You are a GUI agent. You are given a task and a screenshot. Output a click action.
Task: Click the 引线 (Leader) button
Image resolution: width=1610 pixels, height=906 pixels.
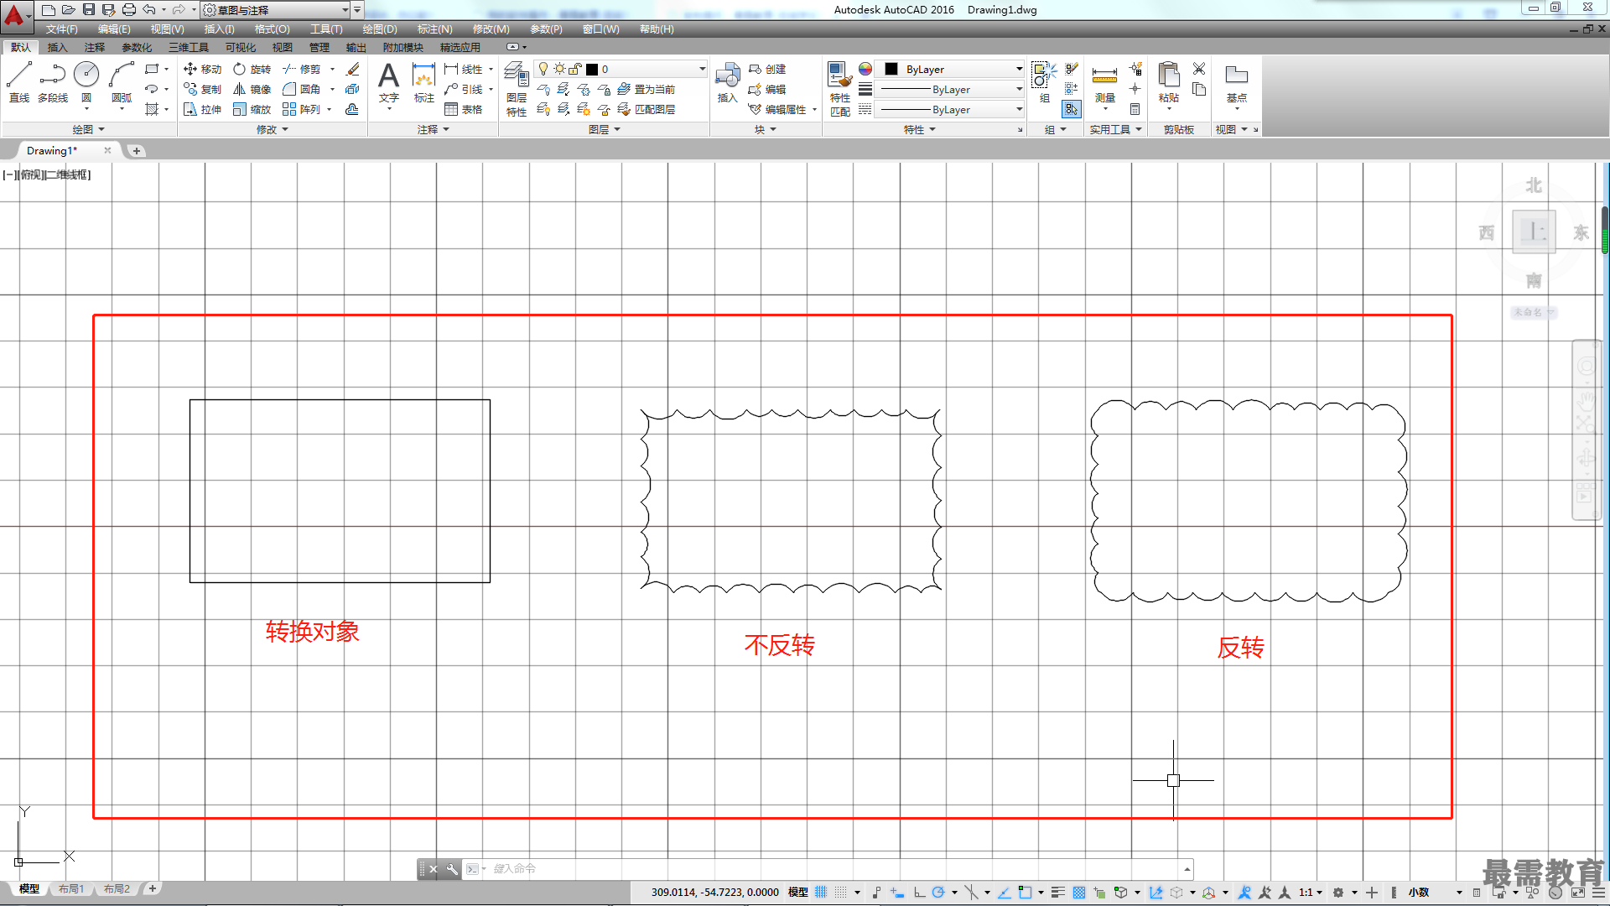(464, 89)
